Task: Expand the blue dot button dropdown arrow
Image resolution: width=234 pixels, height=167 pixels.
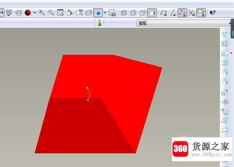Action: 105,13
